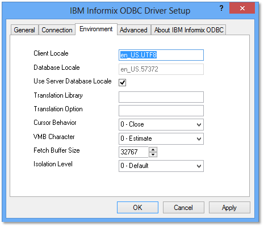Click the Use Server Database Locale label
The image size is (264, 227).
click(x=73, y=81)
